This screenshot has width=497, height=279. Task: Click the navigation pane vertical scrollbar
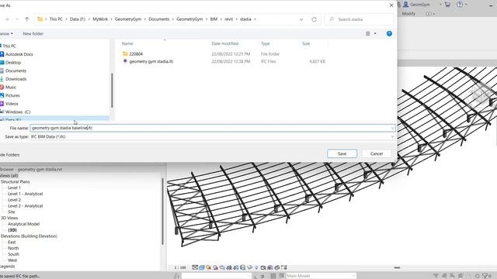(112, 90)
